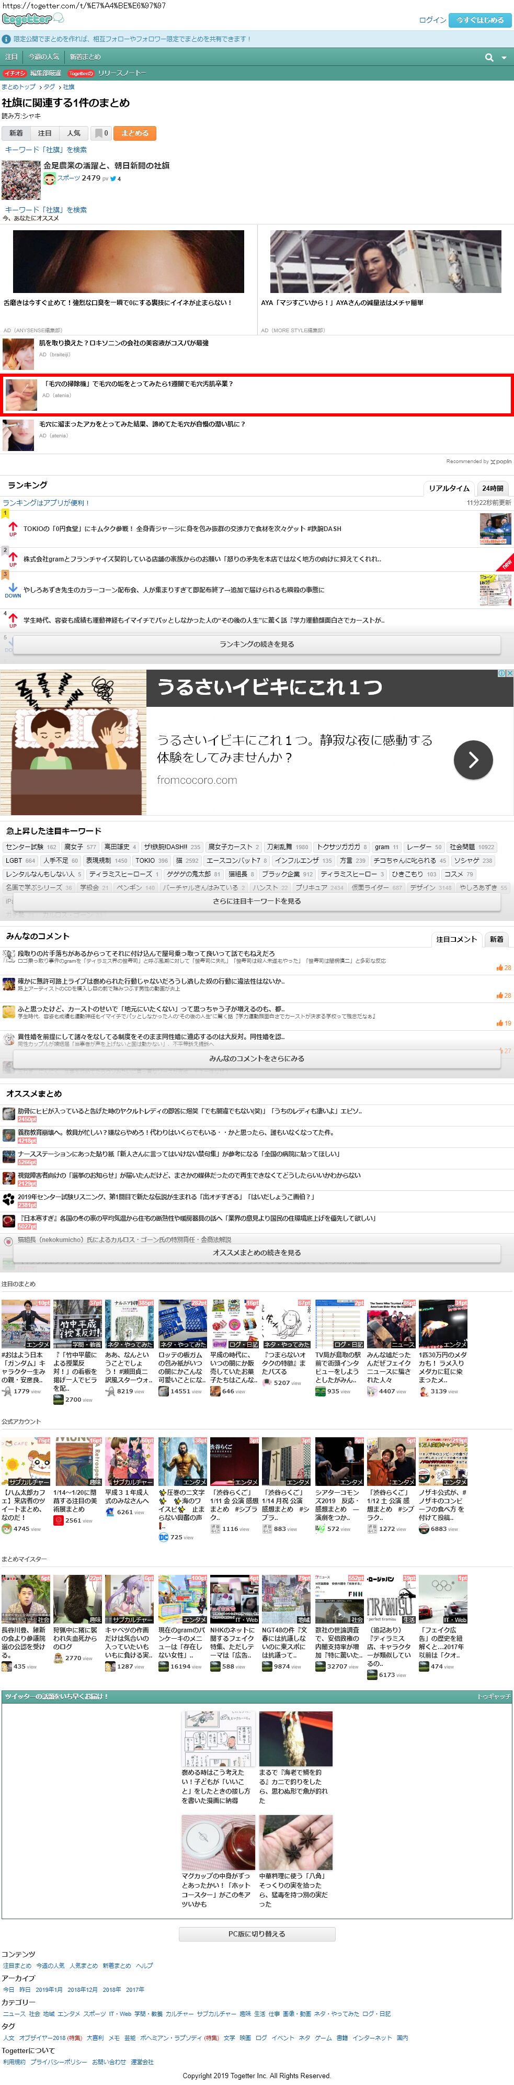Open the 1匹30万円のメダカ thumbnail
514x2085 pixels.
click(x=443, y=1324)
